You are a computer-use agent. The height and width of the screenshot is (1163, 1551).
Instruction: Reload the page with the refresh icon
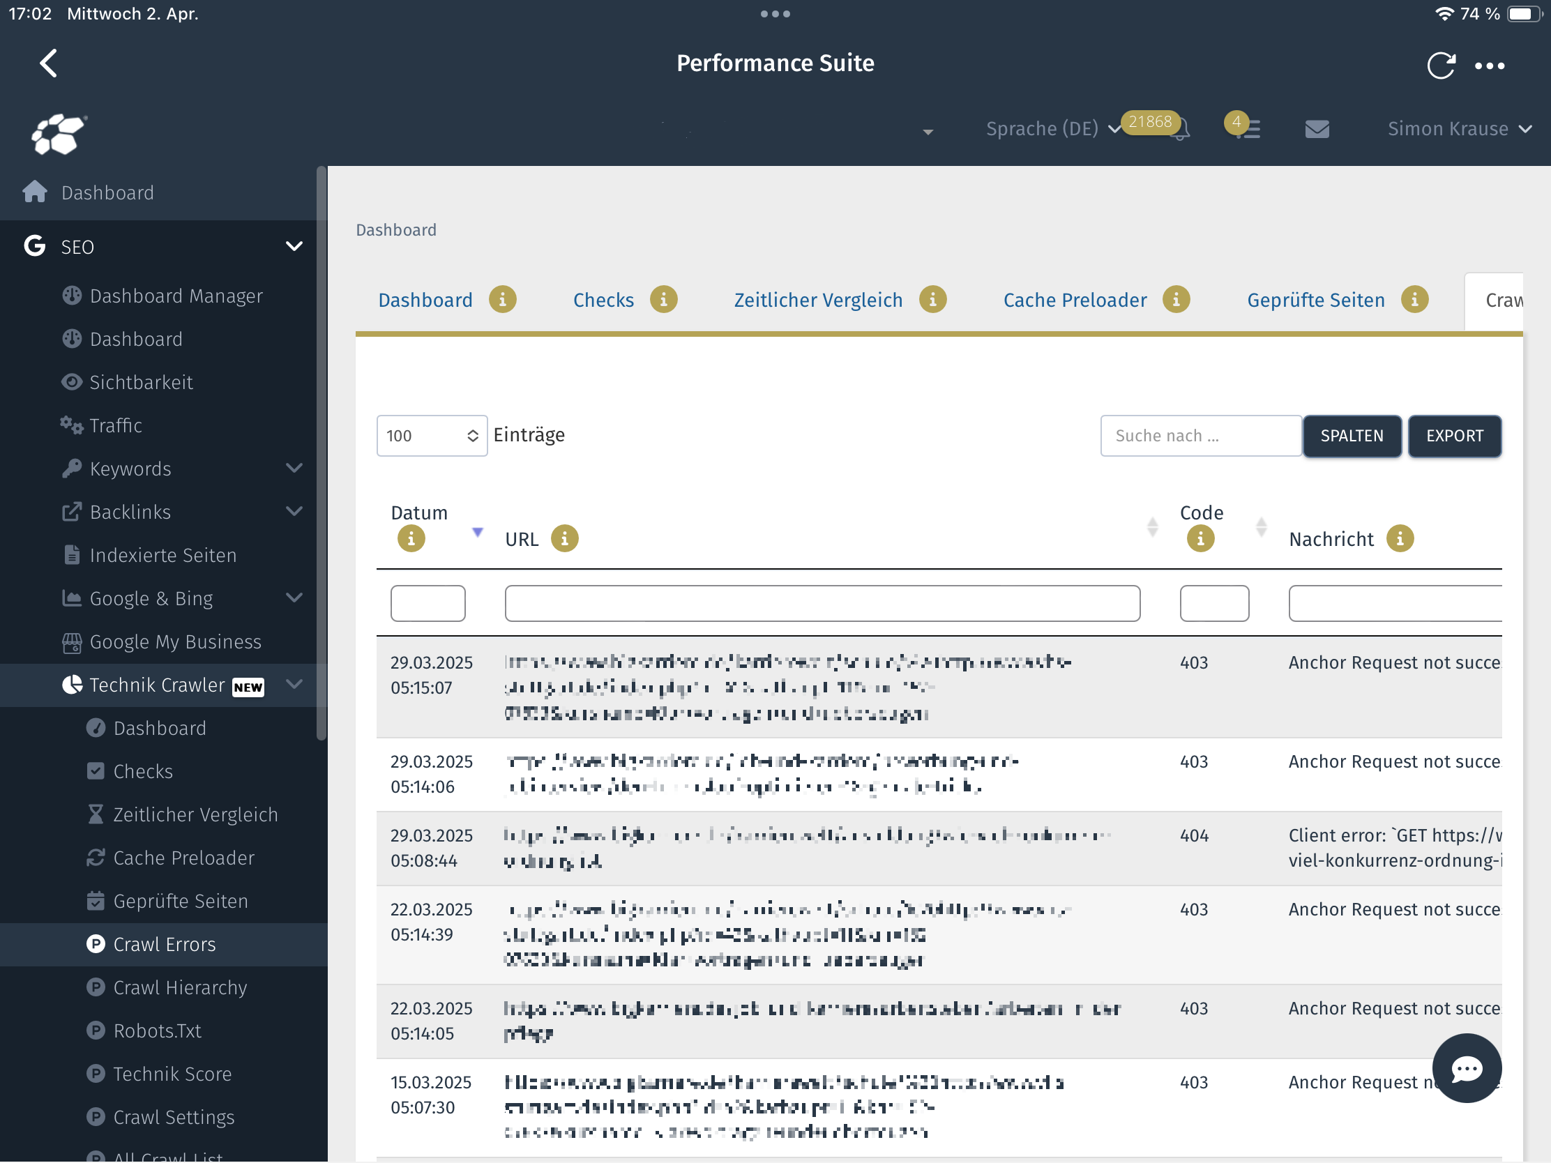[x=1441, y=66]
